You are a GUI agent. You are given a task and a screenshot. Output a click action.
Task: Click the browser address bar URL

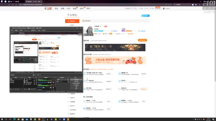pos(33,5)
